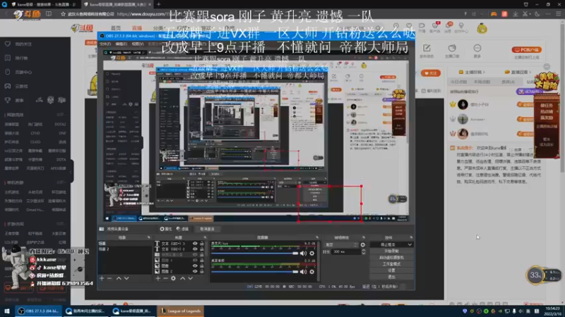Toggle lock on 文本 (GDI+) 2 source
565x317 pixels.
[202, 249]
